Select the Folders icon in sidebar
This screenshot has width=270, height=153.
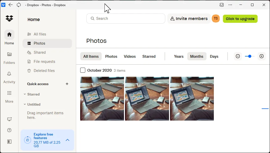9,54
